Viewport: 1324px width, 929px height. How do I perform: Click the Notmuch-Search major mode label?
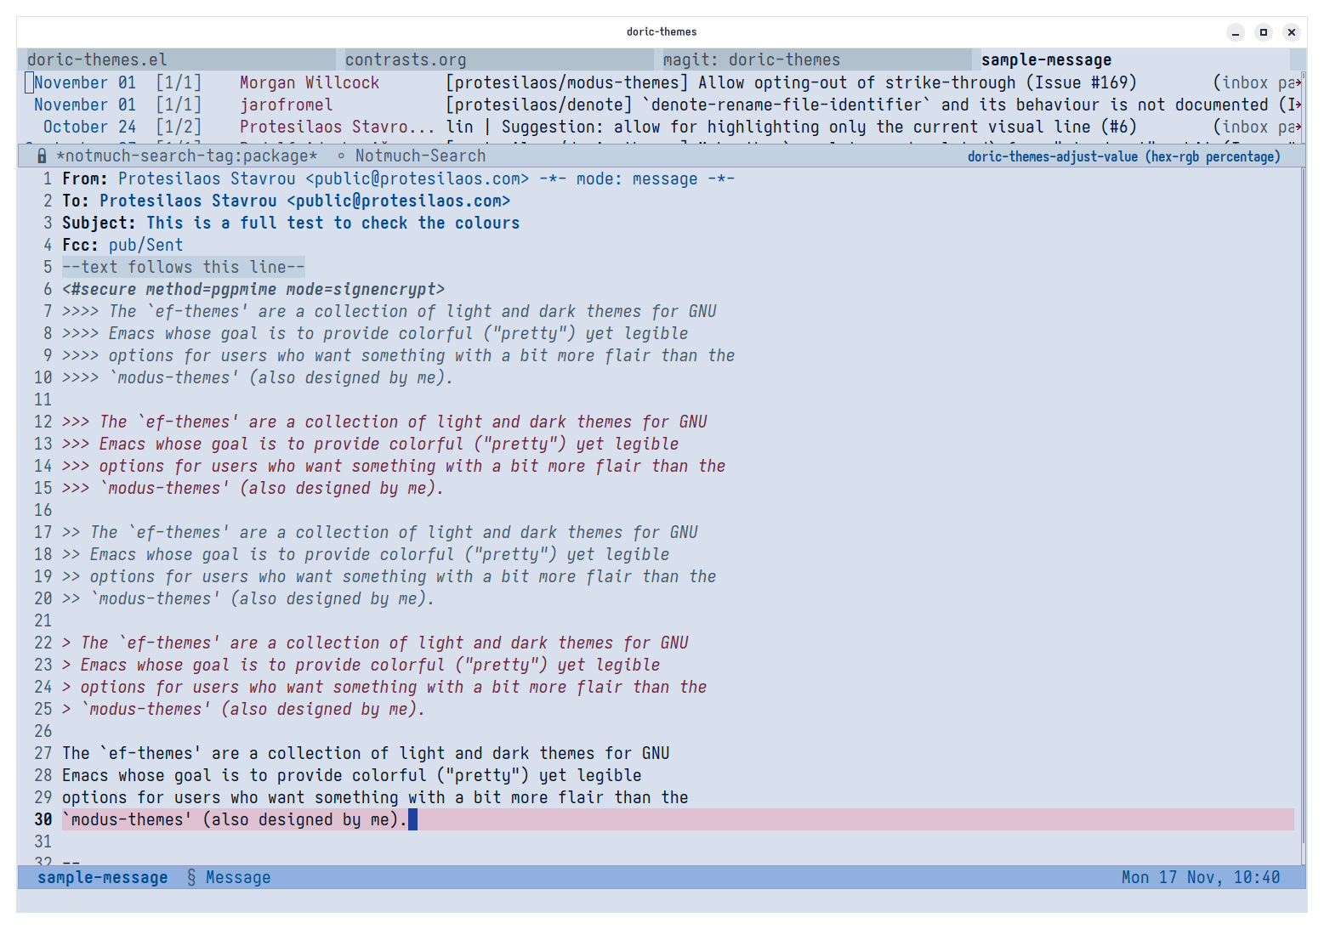(420, 156)
